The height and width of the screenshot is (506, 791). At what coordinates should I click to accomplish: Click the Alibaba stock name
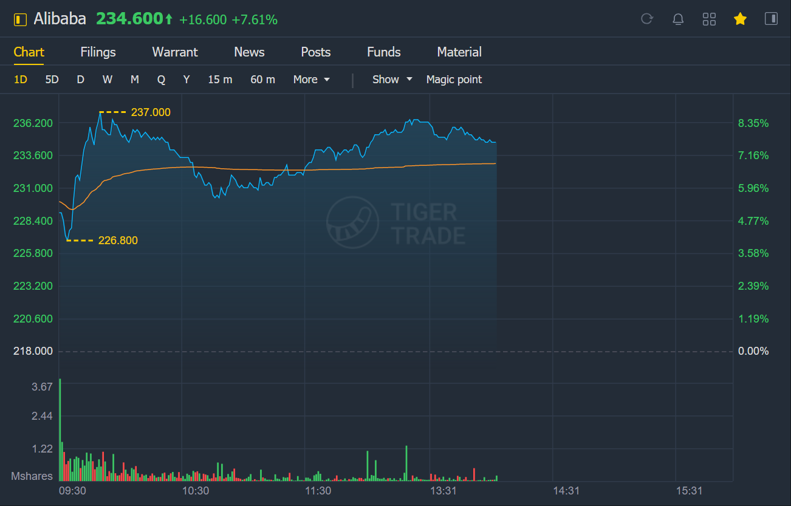click(60, 19)
